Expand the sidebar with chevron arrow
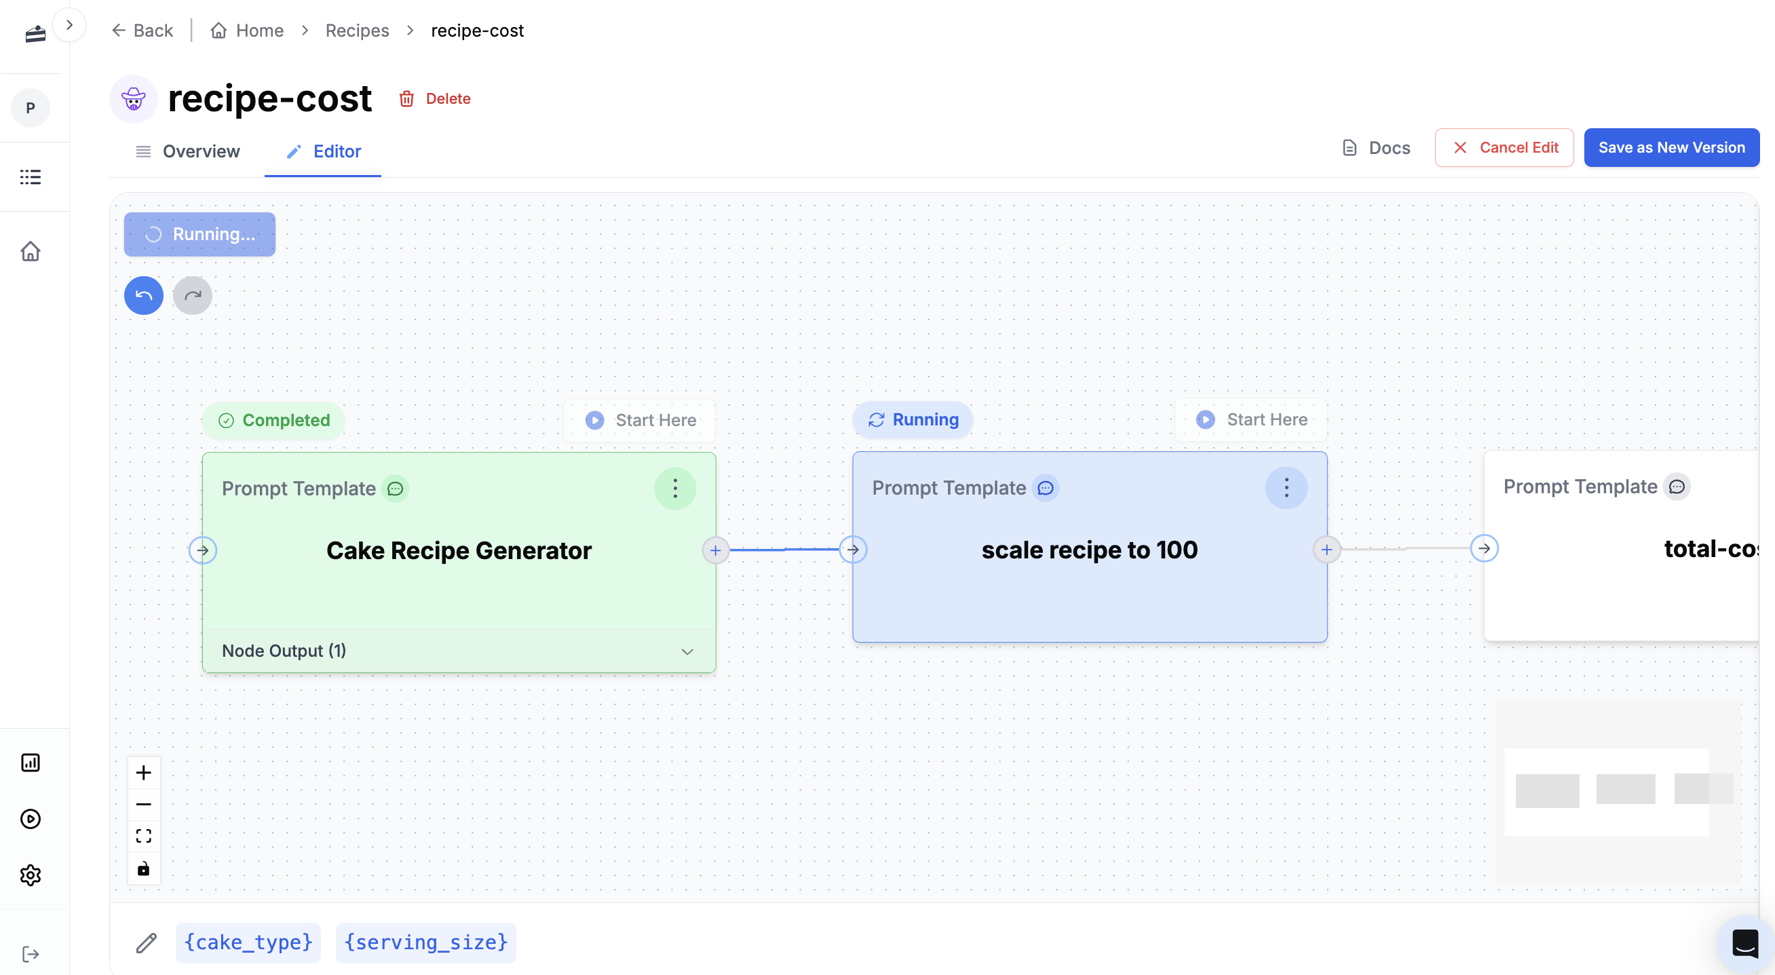The width and height of the screenshot is (1775, 975). [69, 25]
